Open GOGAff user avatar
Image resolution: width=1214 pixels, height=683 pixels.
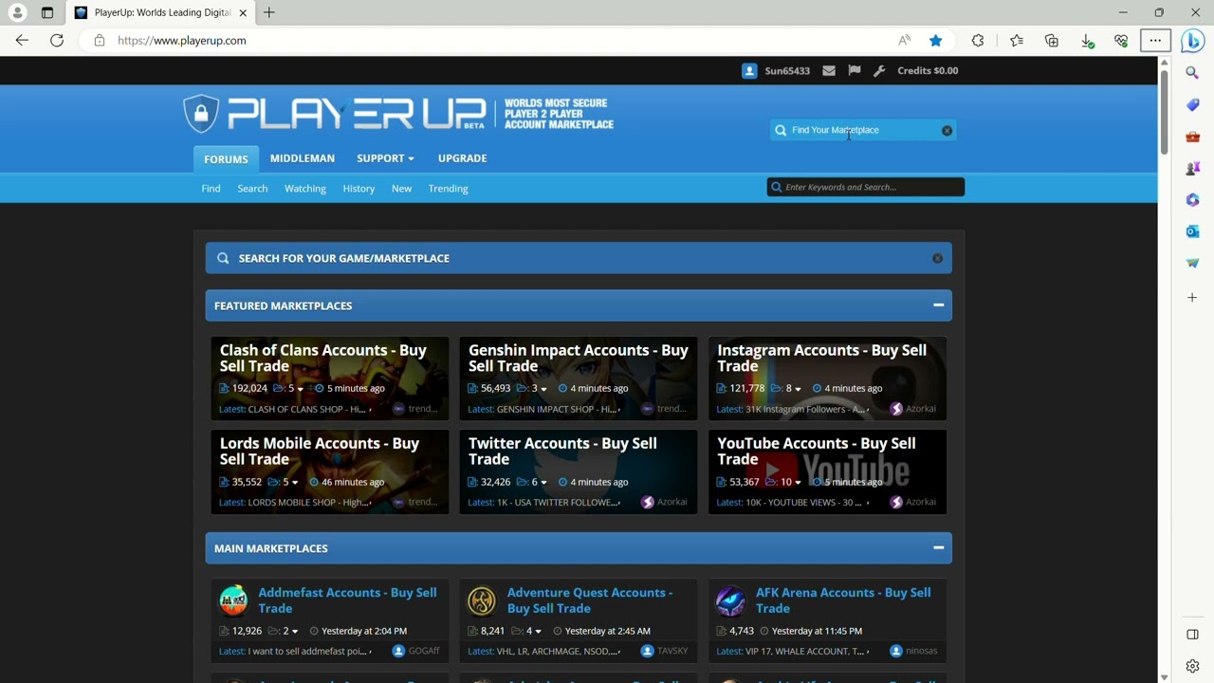pos(398,651)
